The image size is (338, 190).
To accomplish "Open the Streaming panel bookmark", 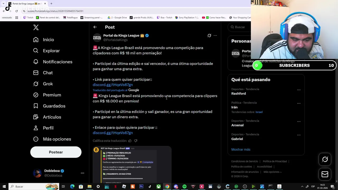I will click(92, 18).
